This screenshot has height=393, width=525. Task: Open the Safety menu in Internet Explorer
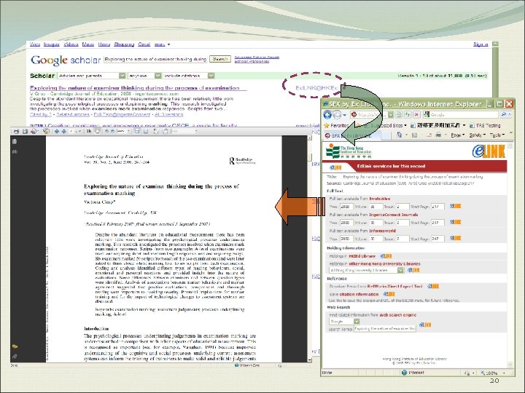tap(476, 135)
